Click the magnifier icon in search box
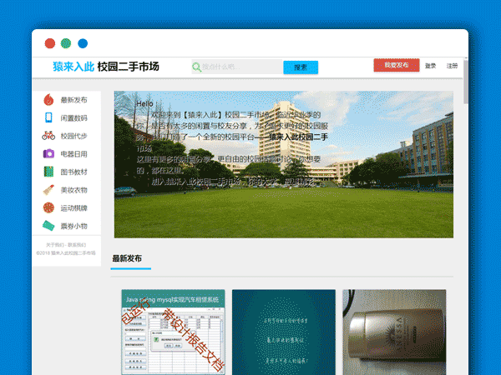 point(196,67)
